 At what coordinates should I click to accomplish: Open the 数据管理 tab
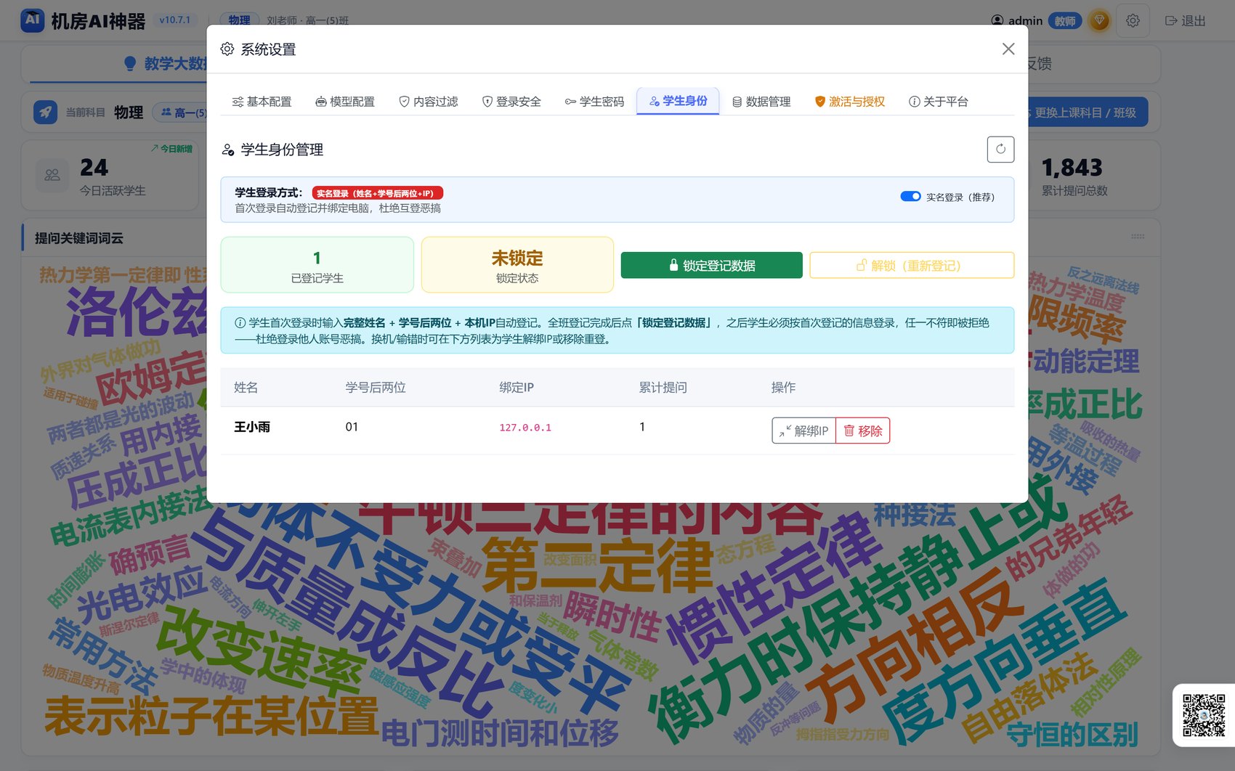(761, 102)
